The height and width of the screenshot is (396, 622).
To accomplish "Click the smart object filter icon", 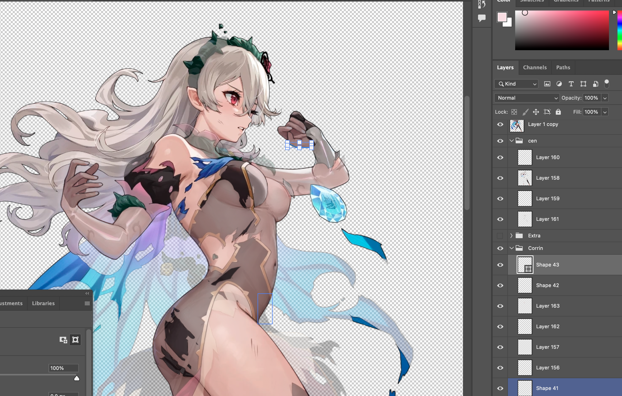I will point(595,84).
